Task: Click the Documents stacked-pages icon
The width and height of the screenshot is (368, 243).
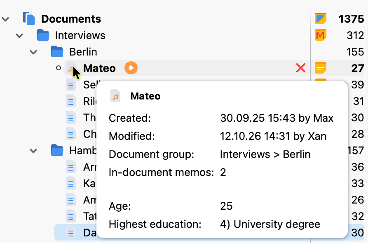Action: tap(29, 19)
